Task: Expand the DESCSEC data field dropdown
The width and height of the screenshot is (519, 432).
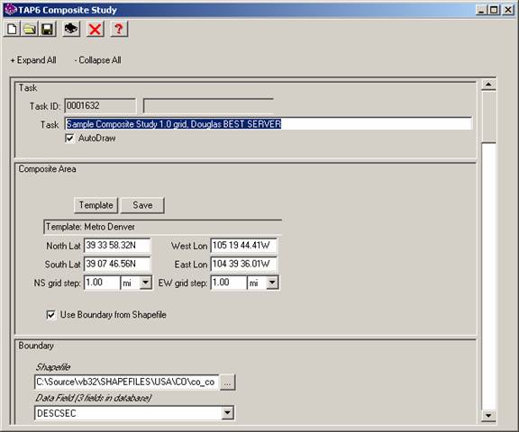Action: point(227,413)
